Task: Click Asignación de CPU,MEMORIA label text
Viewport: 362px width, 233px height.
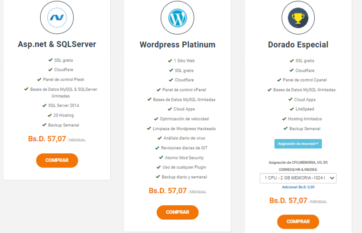Action: tap(298, 166)
